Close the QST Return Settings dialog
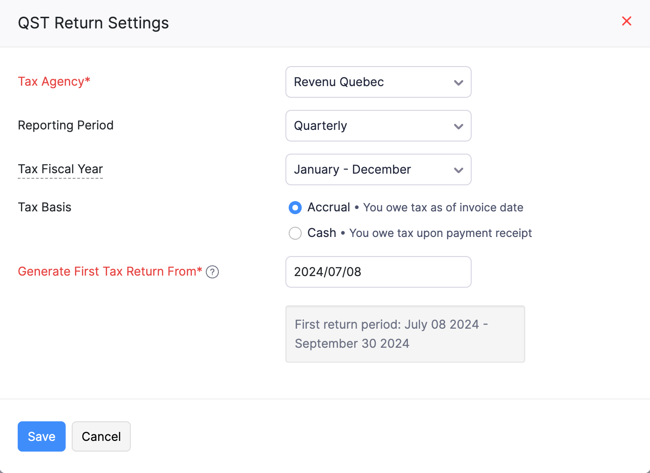 pos(626,21)
